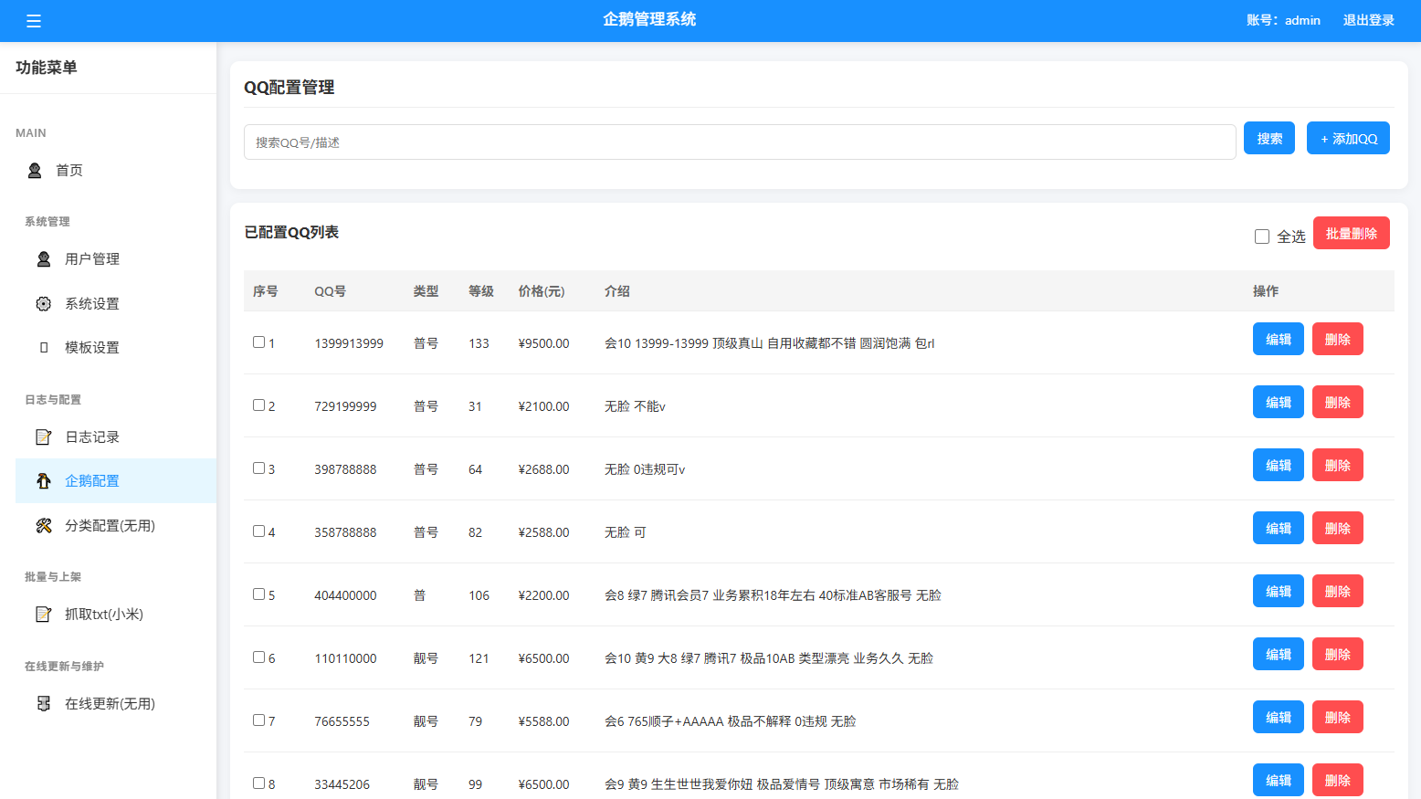Click the 日志记录 notepad icon
The width and height of the screenshot is (1421, 799).
44,437
